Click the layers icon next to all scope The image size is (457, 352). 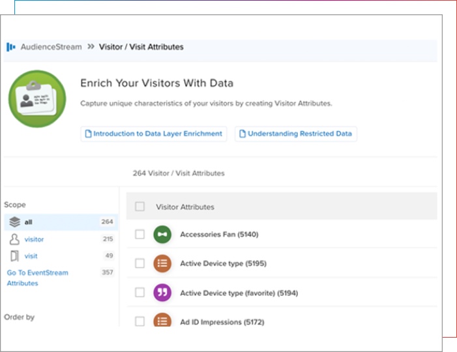click(14, 222)
